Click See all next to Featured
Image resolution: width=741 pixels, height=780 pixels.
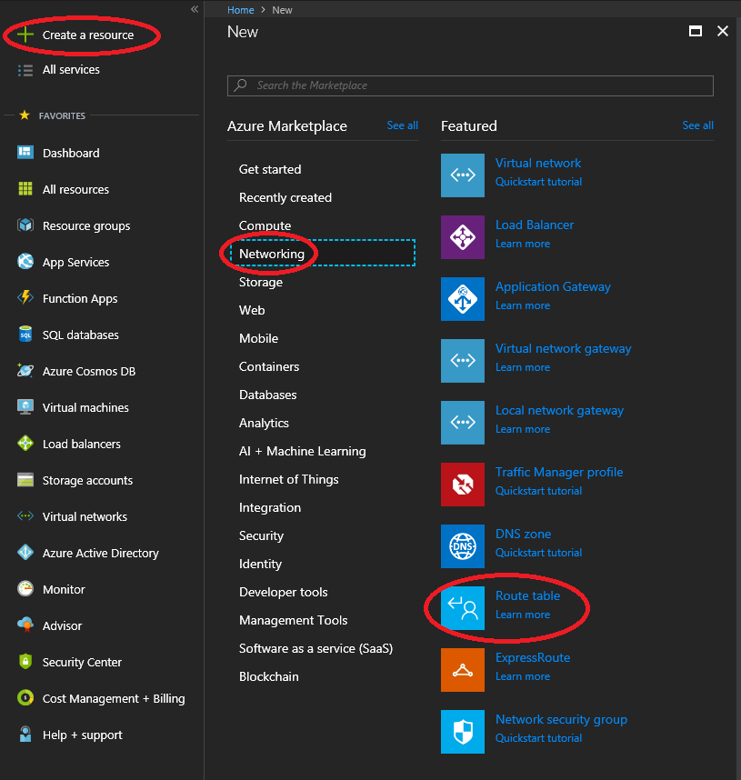tap(697, 125)
